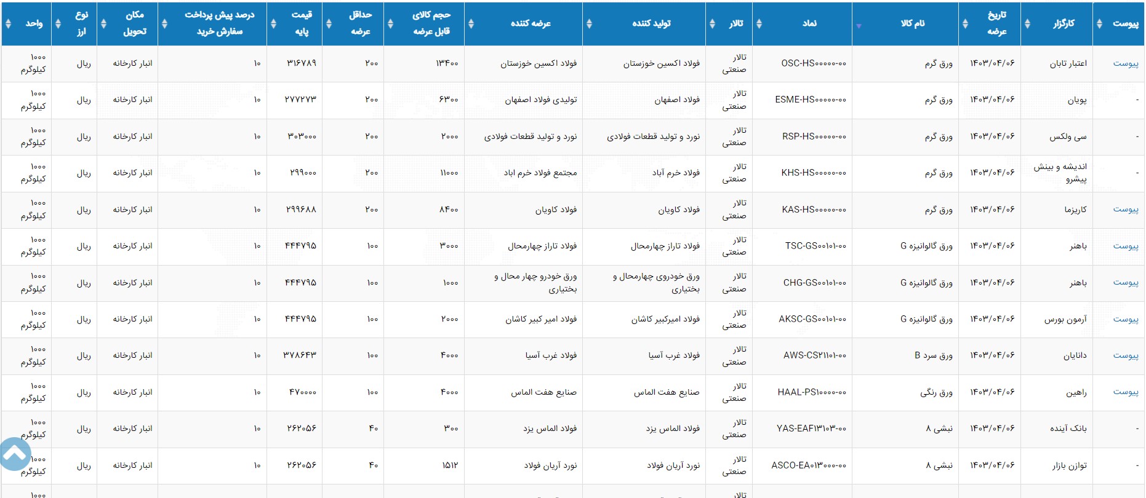Image resolution: width=1146 pixels, height=498 pixels.
Task: Sort by تالار column arrows
Action: (712, 24)
